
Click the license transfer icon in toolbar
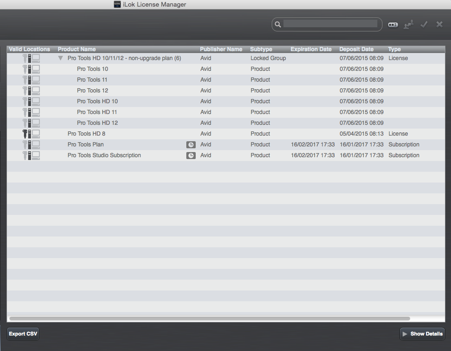tap(408, 24)
